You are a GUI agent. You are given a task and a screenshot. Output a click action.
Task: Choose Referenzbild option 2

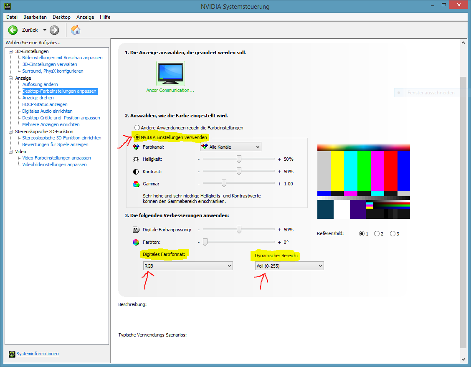click(377, 234)
